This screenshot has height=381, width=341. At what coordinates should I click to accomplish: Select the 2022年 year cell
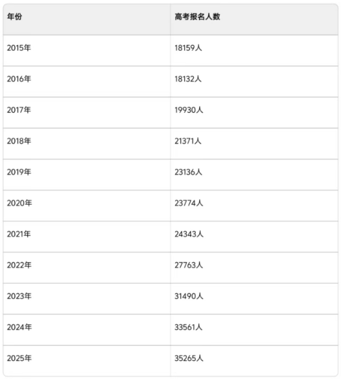pyautogui.click(x=19, y=265)
